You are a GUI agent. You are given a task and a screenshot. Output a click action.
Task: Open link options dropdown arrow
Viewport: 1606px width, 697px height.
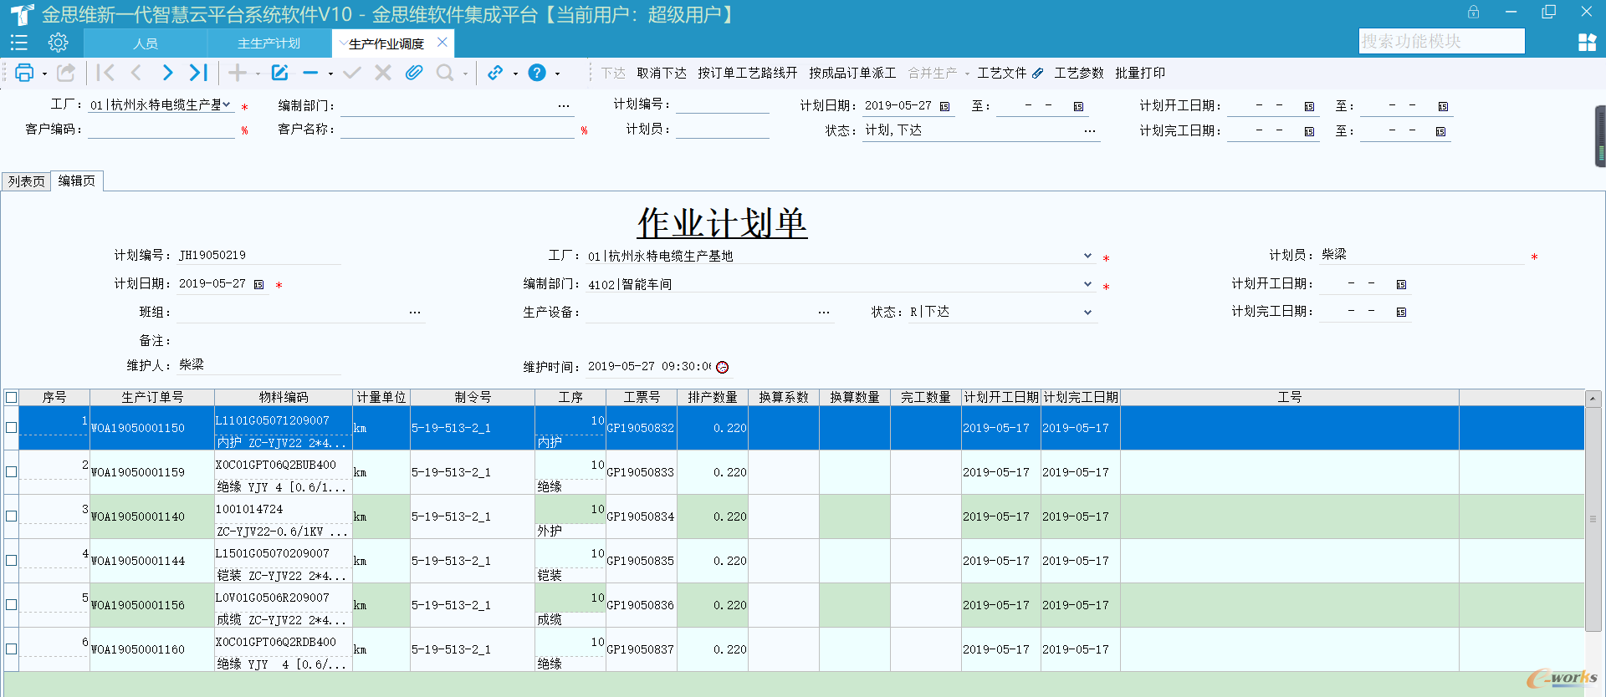click(515, 74)
